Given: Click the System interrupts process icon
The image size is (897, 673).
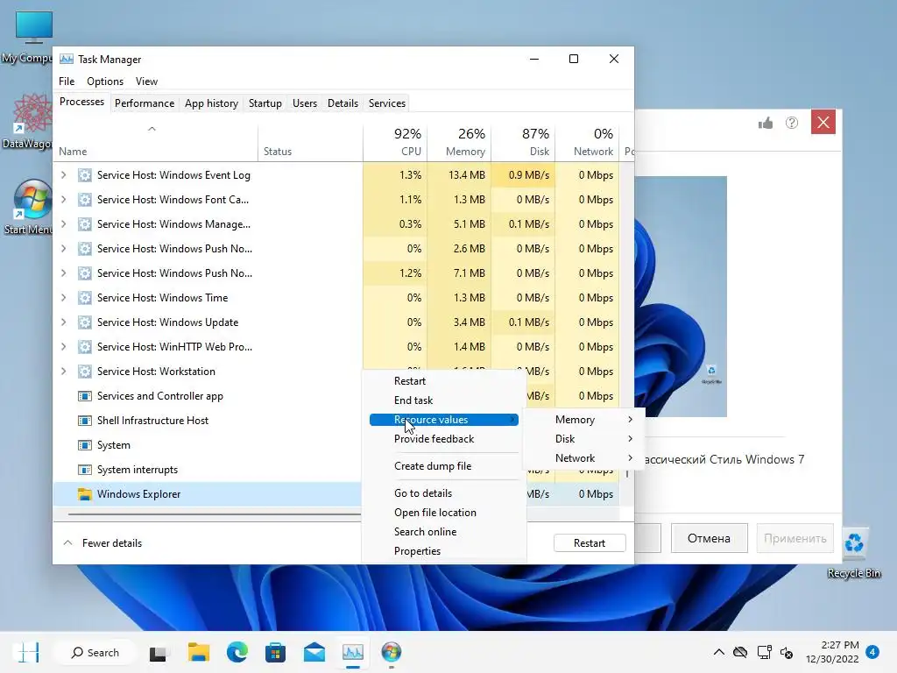Looking at the screenshot, I should click(85, 470).
